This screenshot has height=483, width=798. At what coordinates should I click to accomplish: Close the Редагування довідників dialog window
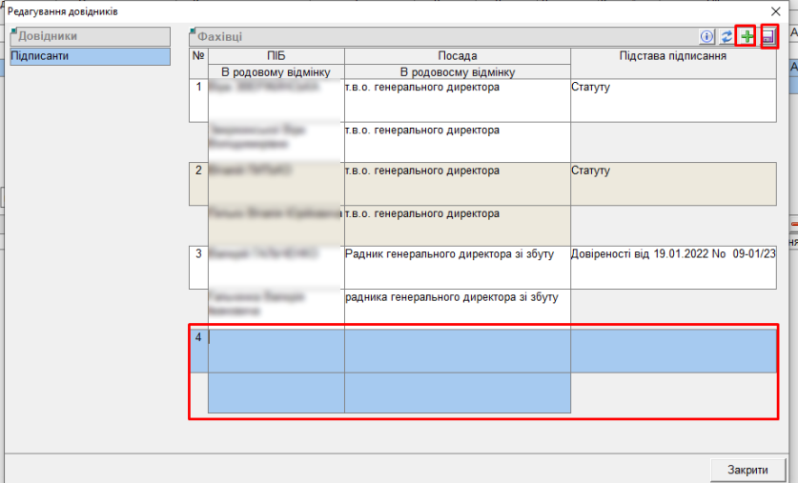[774, 10]
